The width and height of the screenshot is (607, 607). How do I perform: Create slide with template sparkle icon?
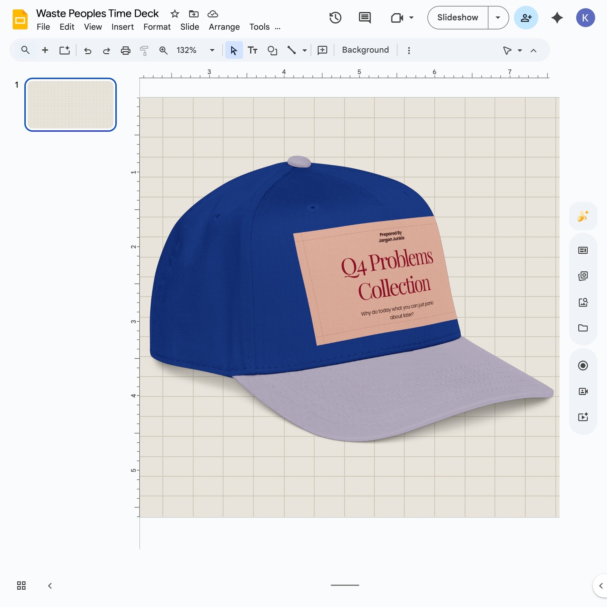[64, 50]
